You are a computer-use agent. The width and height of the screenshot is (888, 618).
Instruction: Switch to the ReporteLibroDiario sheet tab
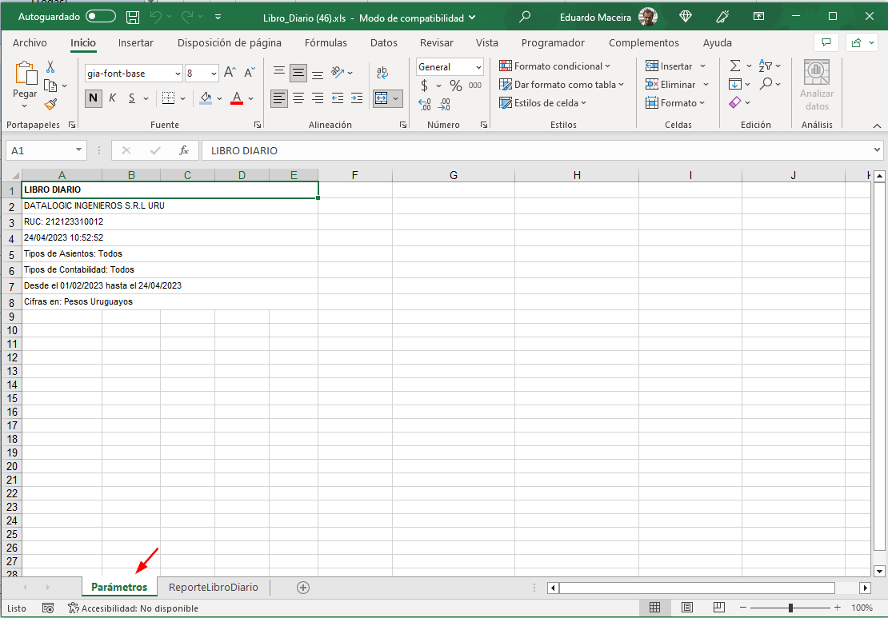pyautogui.click(x=214, y=588)
